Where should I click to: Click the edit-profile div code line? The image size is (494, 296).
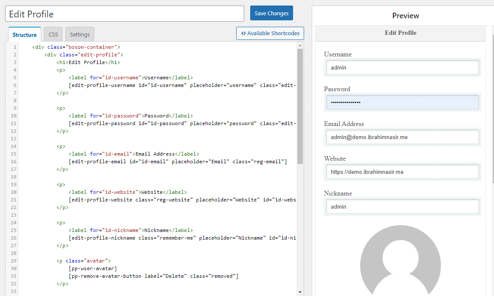point(84,55)
